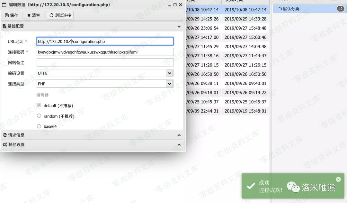Select the default (不推荐) encoder option
347x203 pixels.
tap(39, 105)
